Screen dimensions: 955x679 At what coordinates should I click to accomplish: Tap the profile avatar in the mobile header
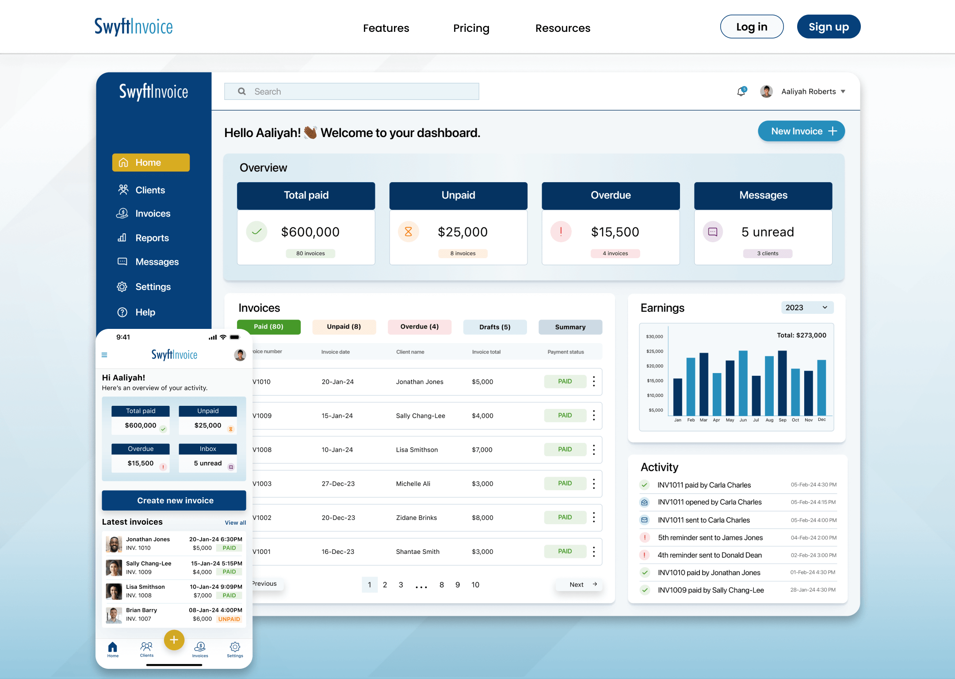[240, 355]
